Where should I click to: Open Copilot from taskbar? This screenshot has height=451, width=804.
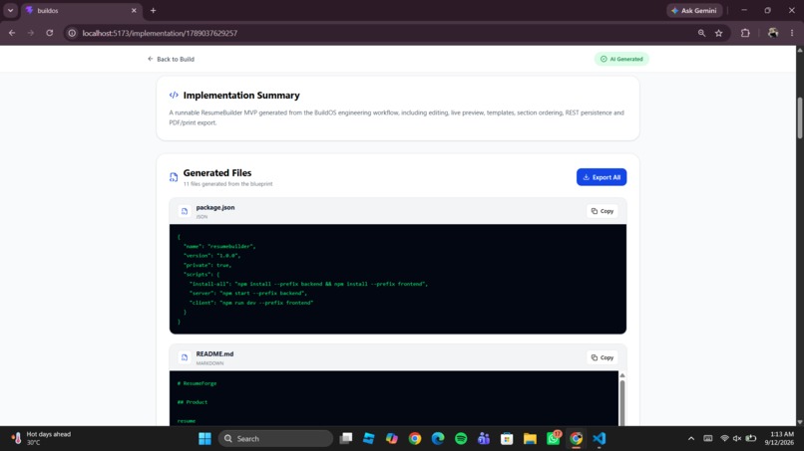(x=392, y=439)
